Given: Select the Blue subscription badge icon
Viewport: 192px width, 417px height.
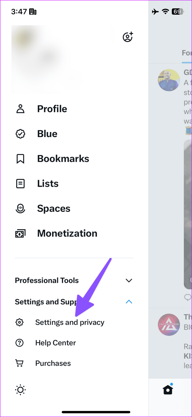Looking at the screenshot, I should tap(20, 134).
